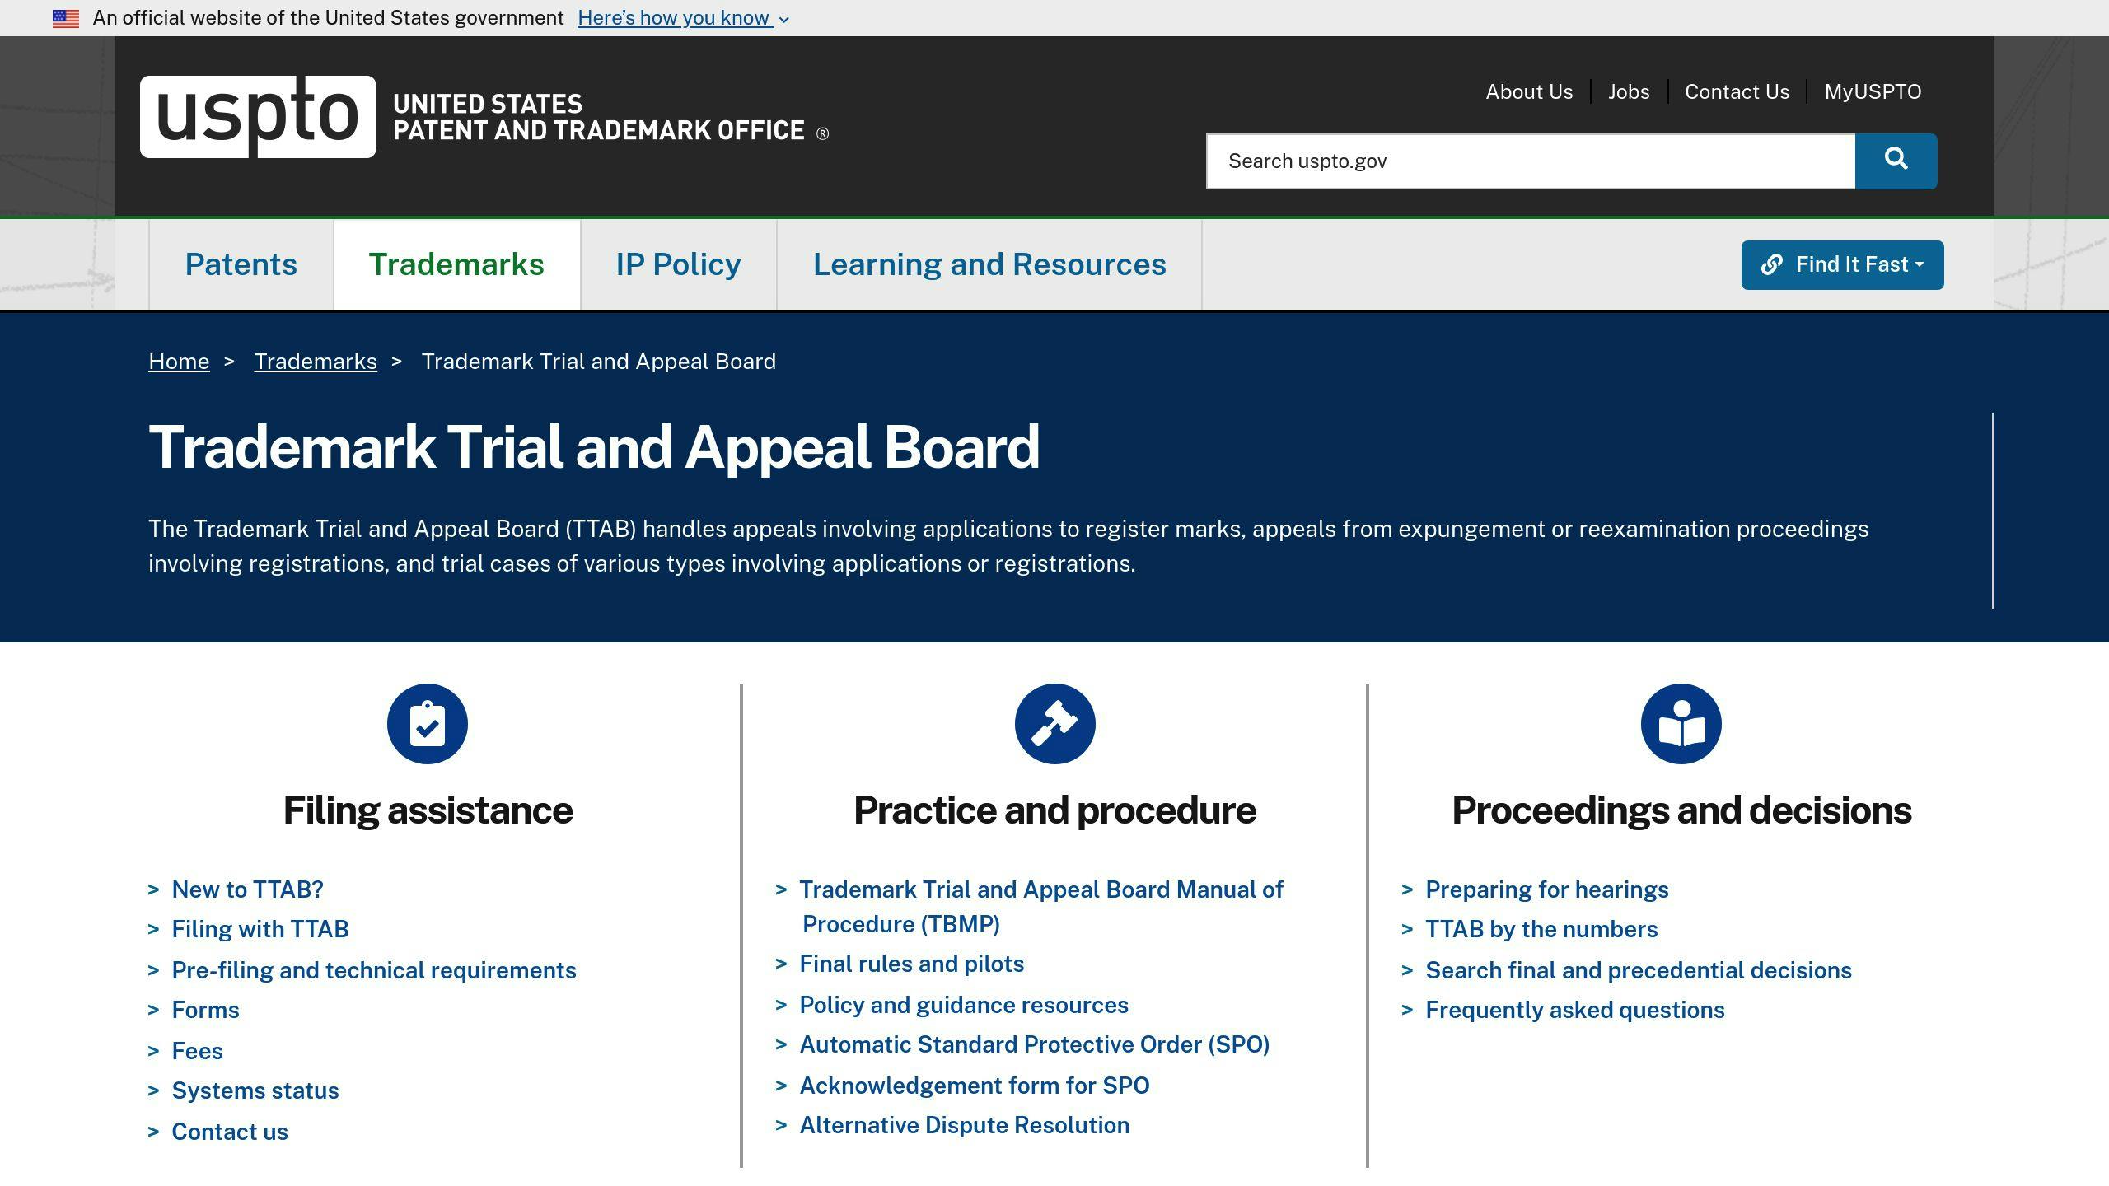
Task: Click the page title Trademark Trial and Appeal Board
Action: pos(594,447)
